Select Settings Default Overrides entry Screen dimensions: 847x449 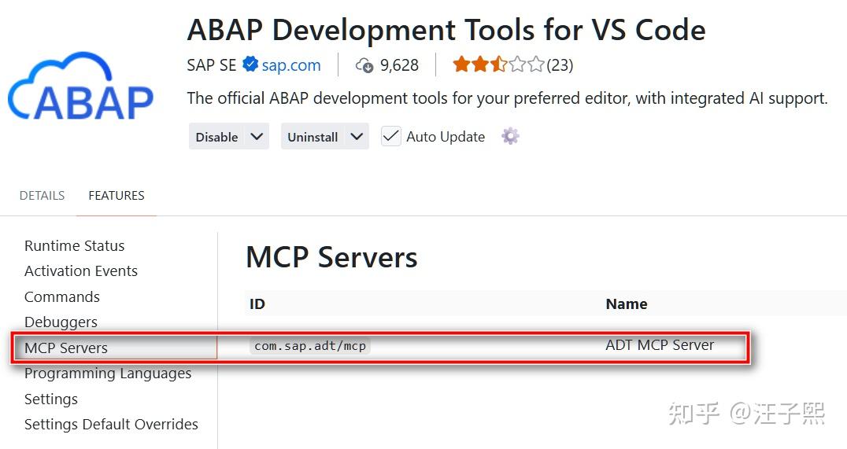click(x=111, y=424)
